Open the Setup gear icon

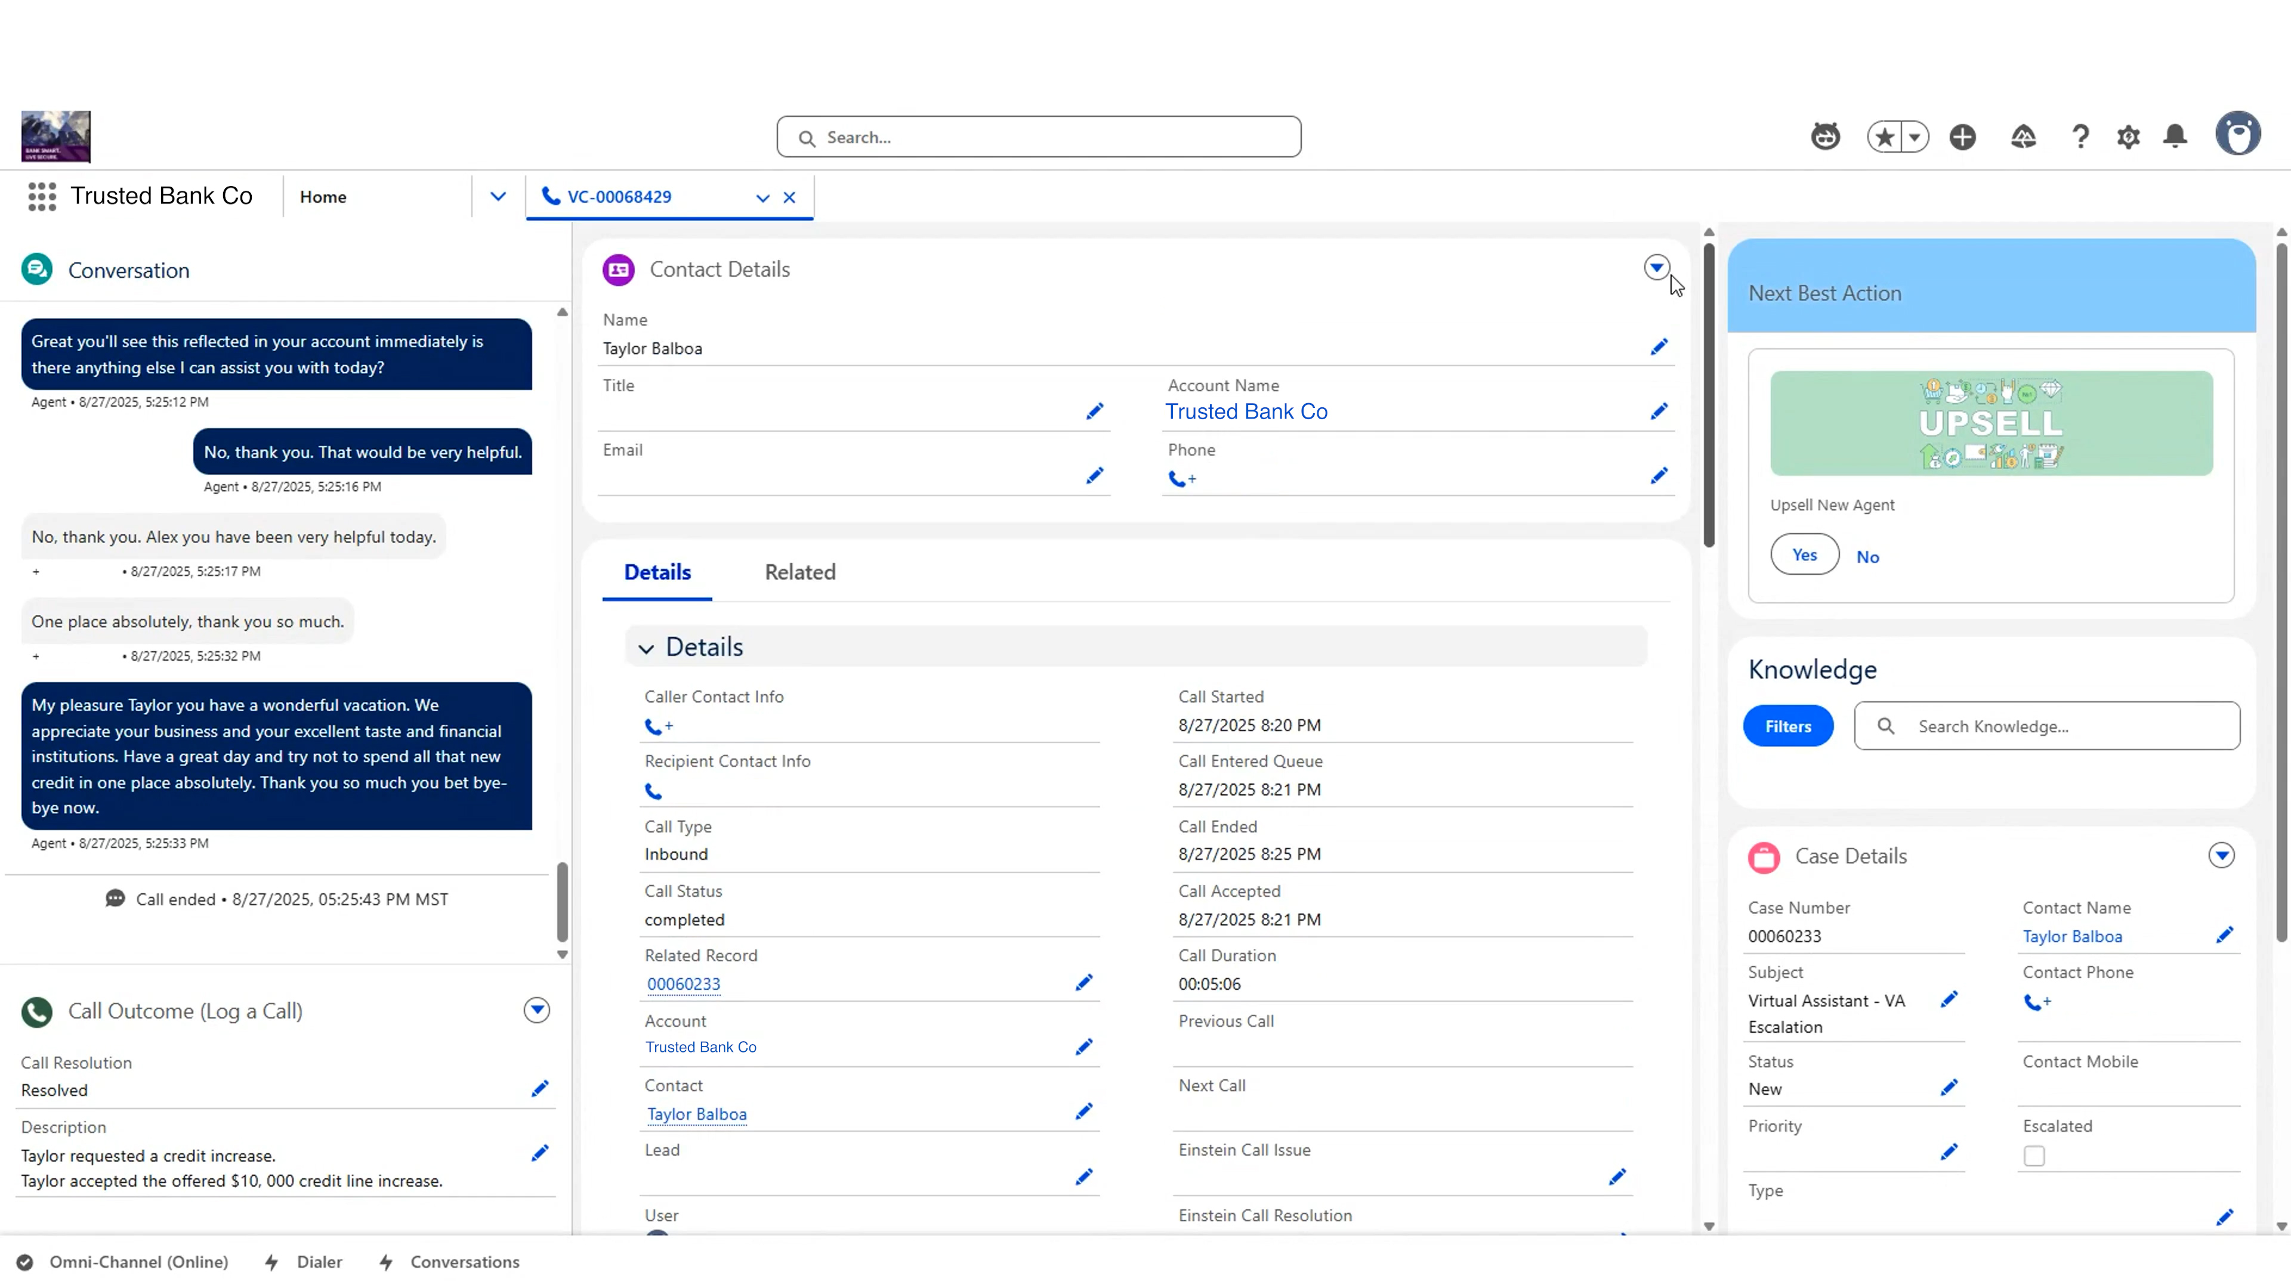(2128, 136)
